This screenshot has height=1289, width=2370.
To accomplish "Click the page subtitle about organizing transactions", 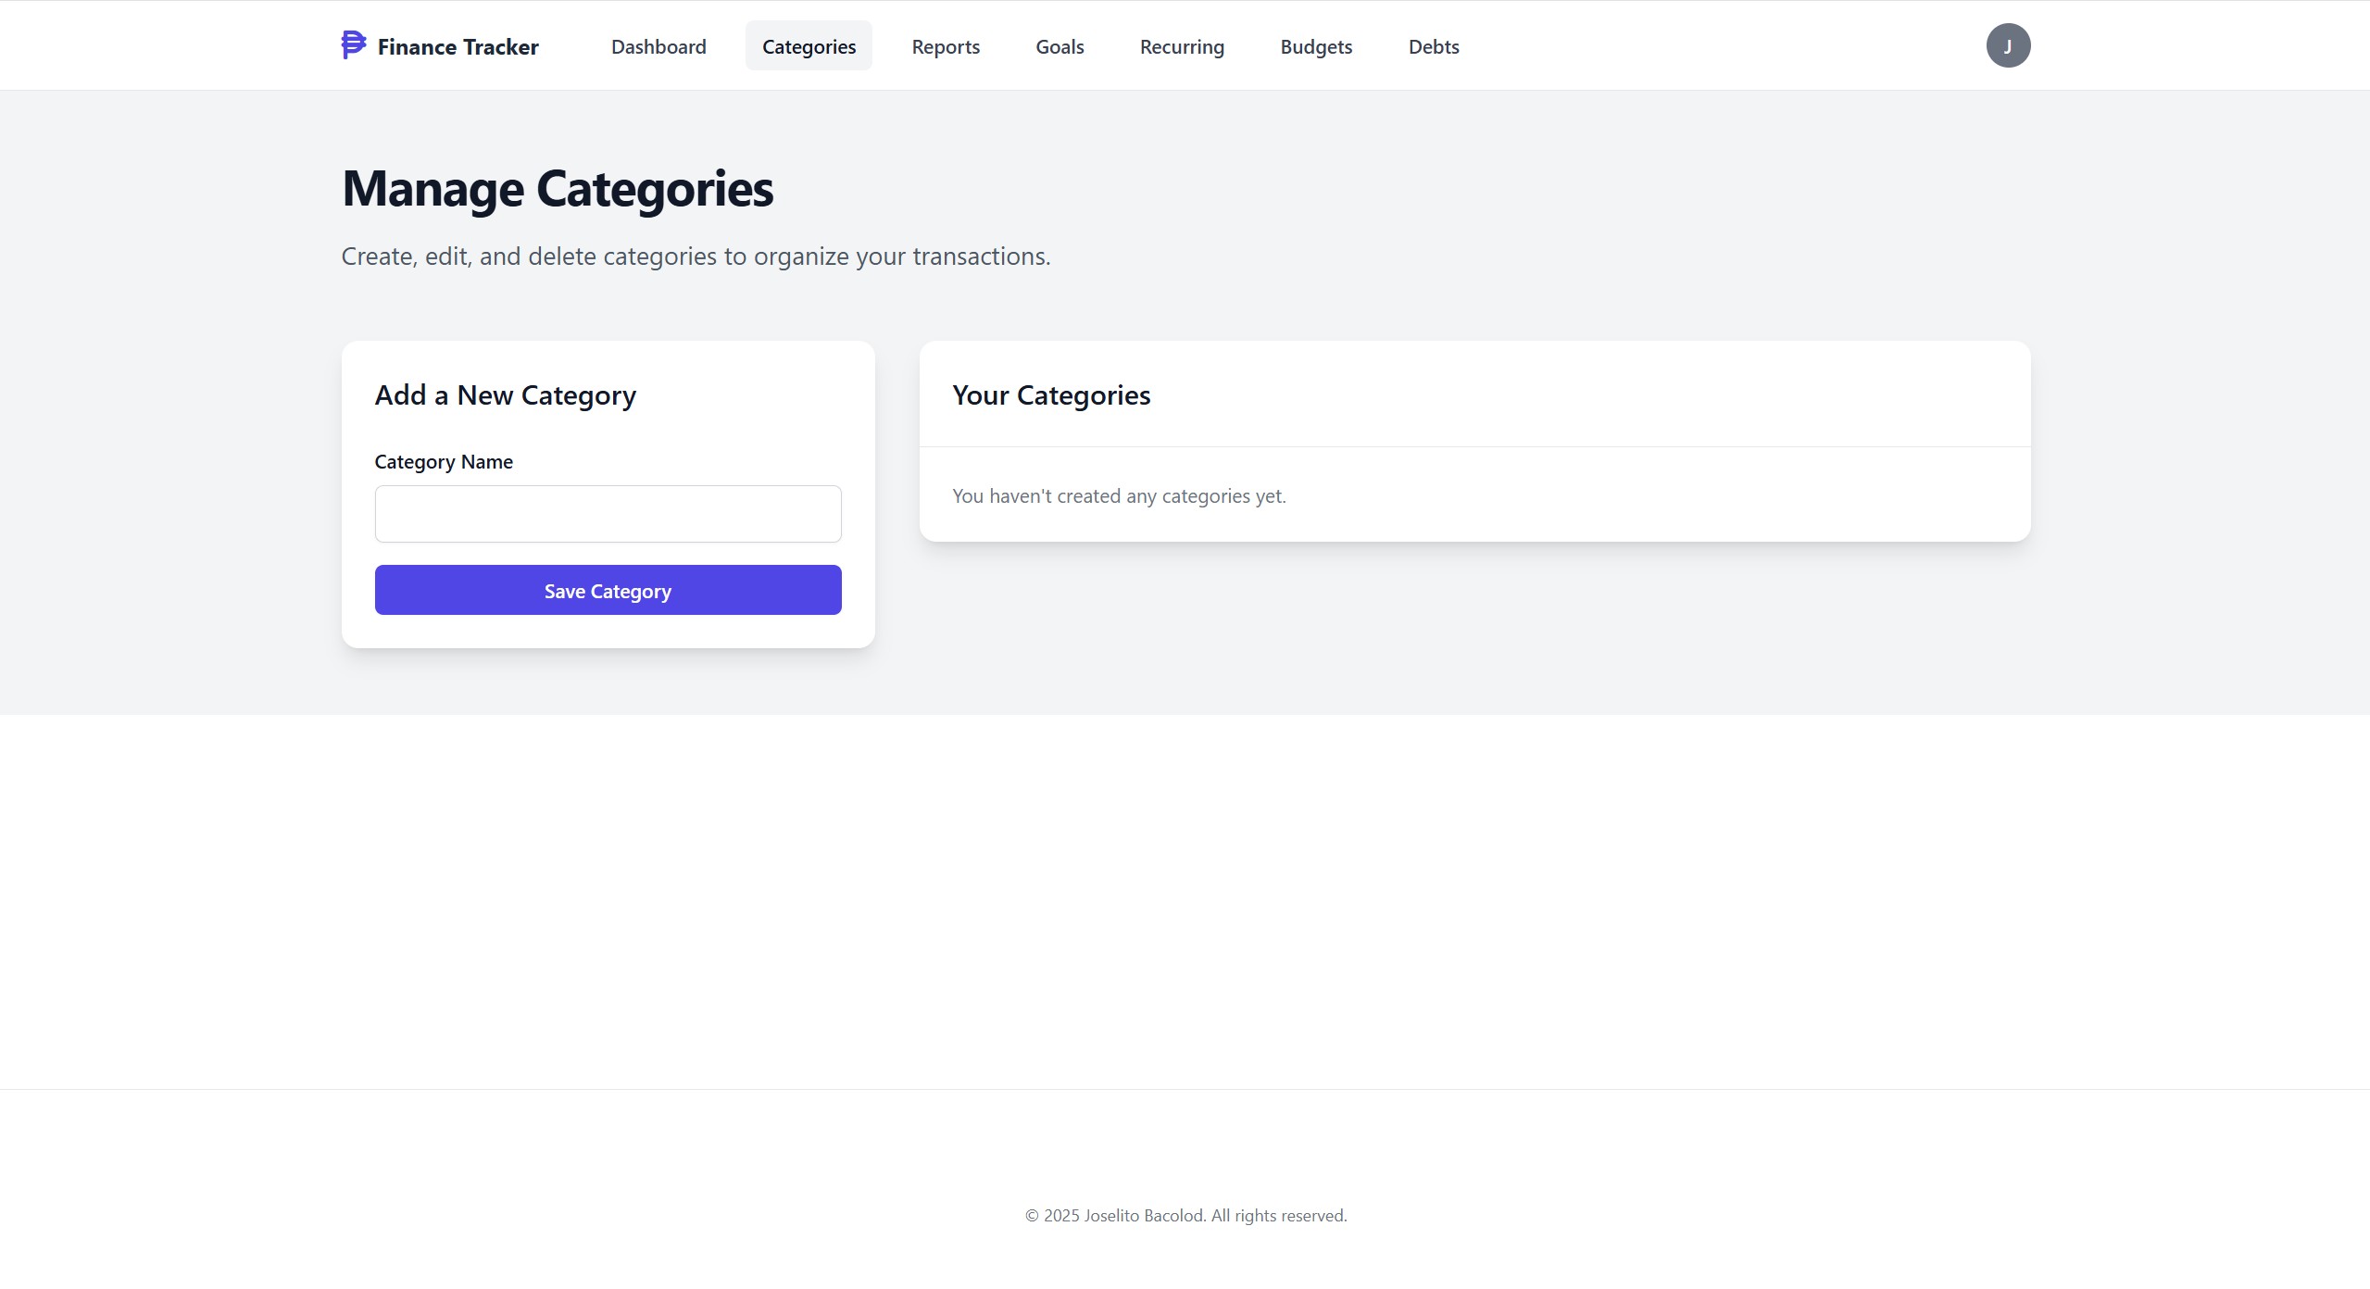I will 695,257.
